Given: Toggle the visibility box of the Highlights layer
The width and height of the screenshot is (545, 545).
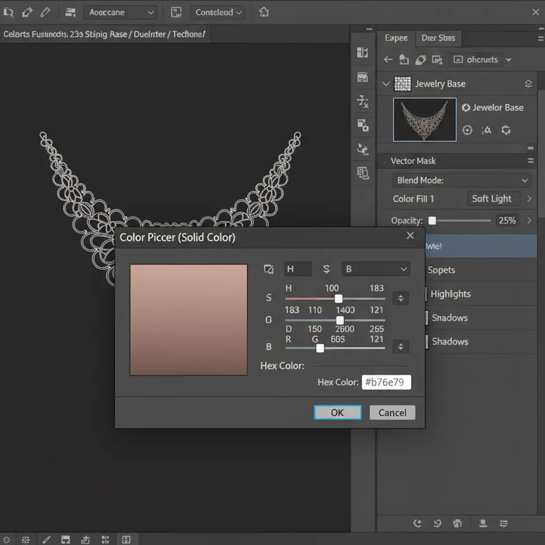Looking at the screenshot, I should pyautogui.click(x=426, y=294).
